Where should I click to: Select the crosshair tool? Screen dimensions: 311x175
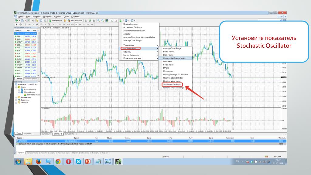click(x=20, y=24)
